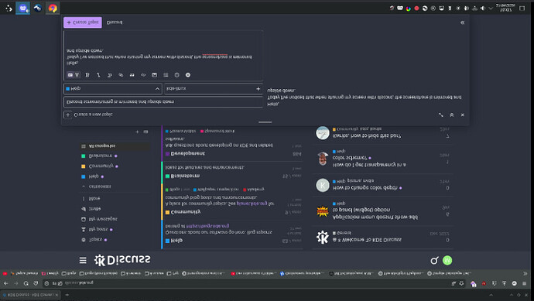
Task: Open topic about Application menu widget option
Action: [375, 214]
